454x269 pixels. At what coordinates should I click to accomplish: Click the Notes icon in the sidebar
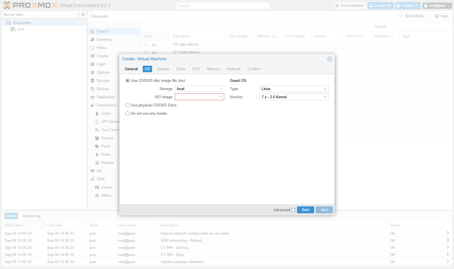tap(93, 48)
